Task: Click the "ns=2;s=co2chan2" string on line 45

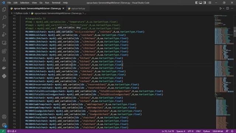Action: pos(85,32)
